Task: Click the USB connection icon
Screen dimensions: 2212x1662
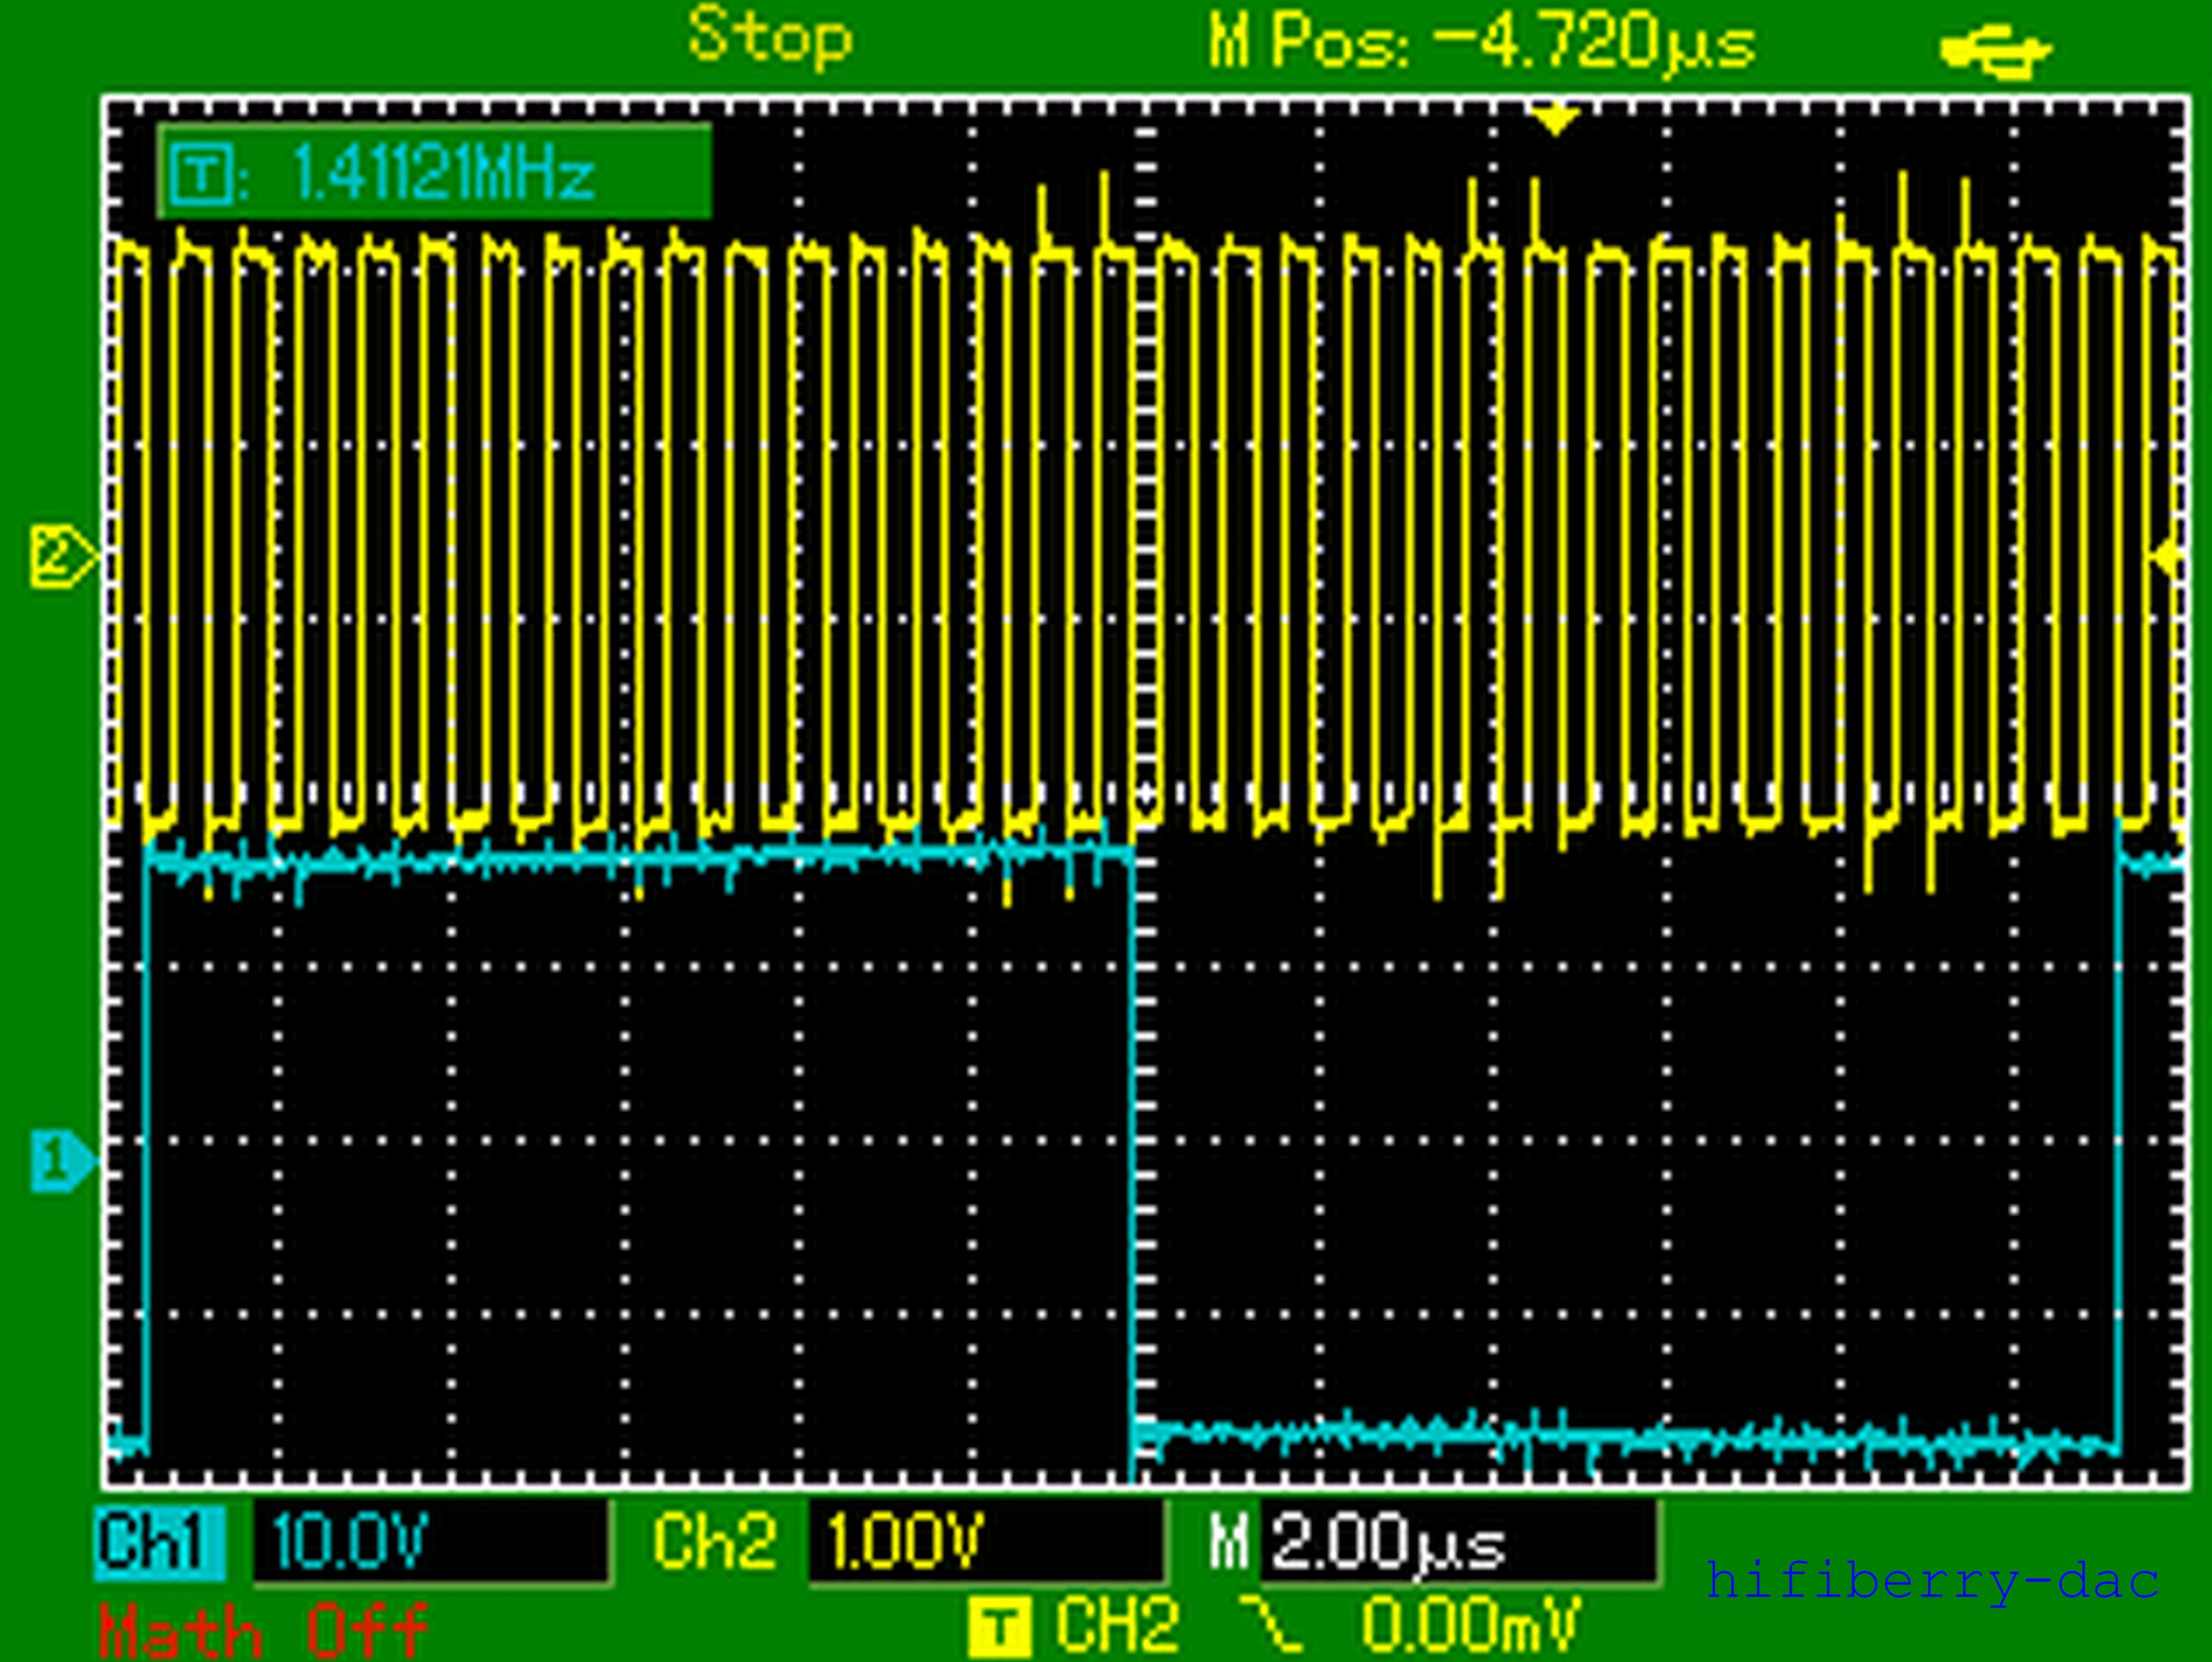Action: pos(1996,52)
